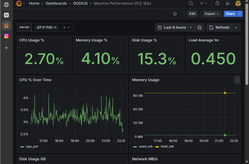The width and height of the screenshot is (249, 164).
Task: Open the globe icon in the sidebar
Action: [6, 5]
